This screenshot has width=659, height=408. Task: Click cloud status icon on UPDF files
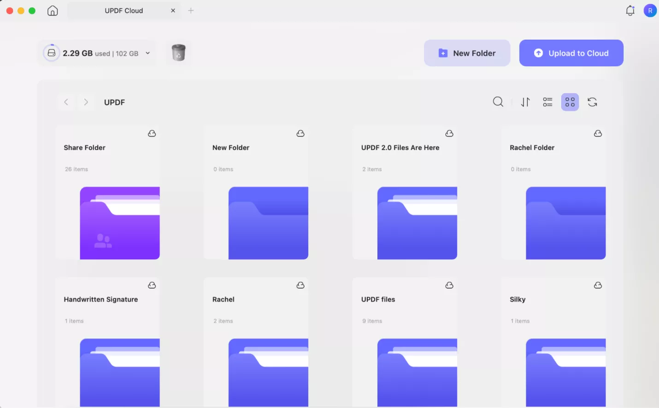click(449, 286)
